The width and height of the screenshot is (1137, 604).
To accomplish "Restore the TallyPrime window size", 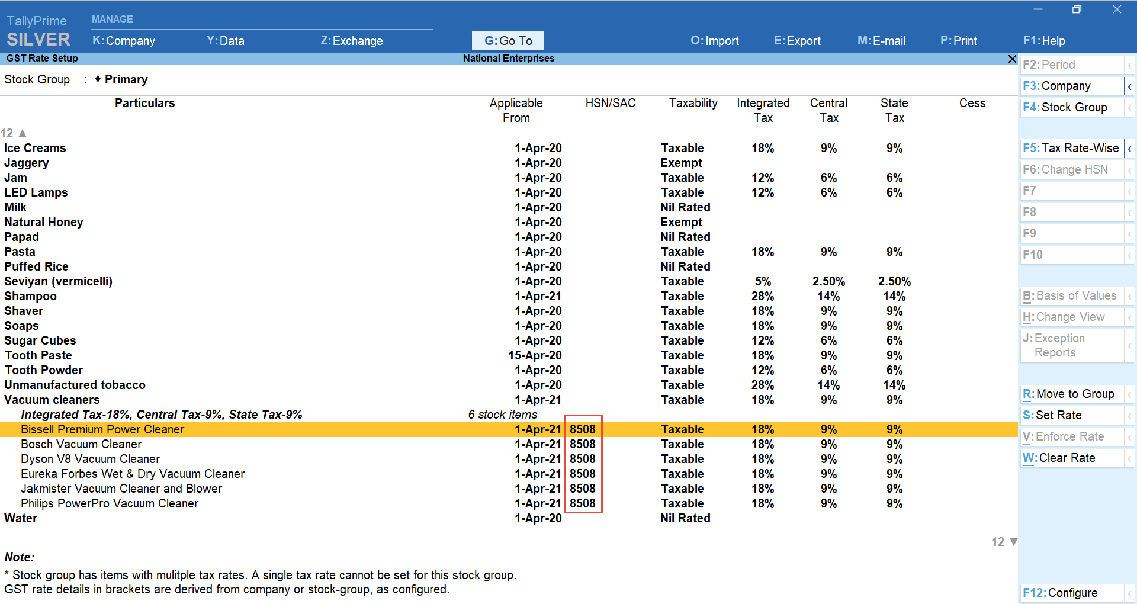I will pos(1077,9).
